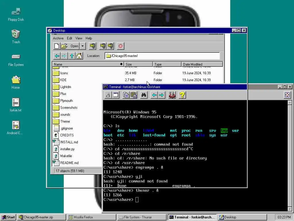This screenshot has width=294, height=221.
Task: Click the New archive icon in Engrampa toolbar
Action: pos(57,46)
